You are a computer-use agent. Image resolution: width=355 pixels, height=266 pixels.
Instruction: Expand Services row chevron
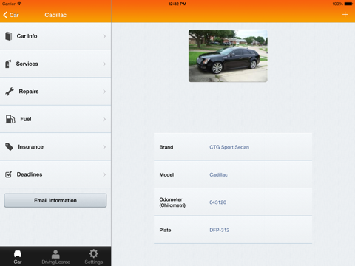point(104,64)
